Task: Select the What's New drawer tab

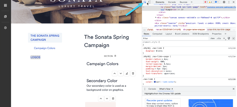Action: tap(165, 89)
